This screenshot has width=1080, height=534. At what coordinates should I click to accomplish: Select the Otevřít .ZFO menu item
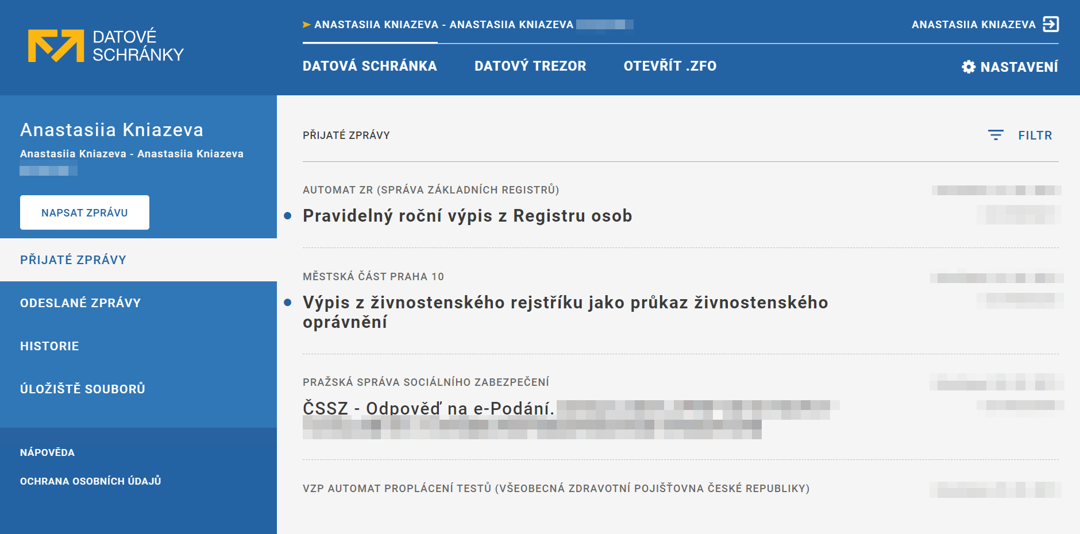pyautogui.click(x=670, y=66)
